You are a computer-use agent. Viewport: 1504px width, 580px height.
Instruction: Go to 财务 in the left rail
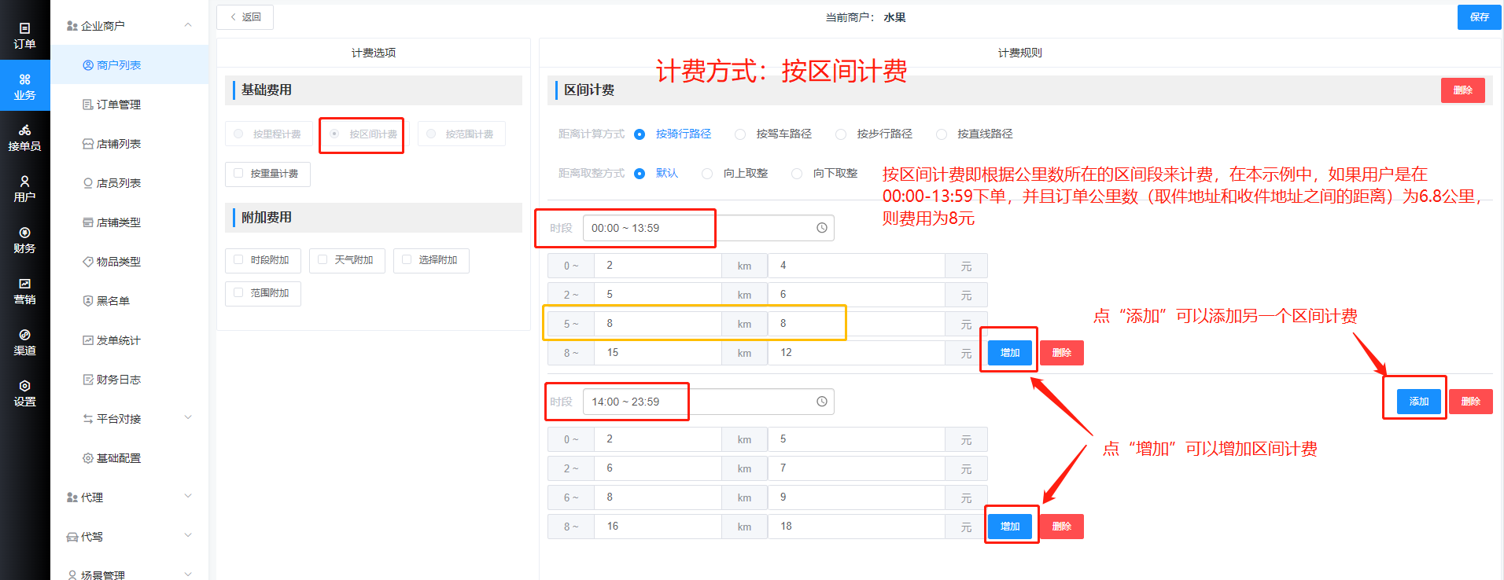click(24, 240)
